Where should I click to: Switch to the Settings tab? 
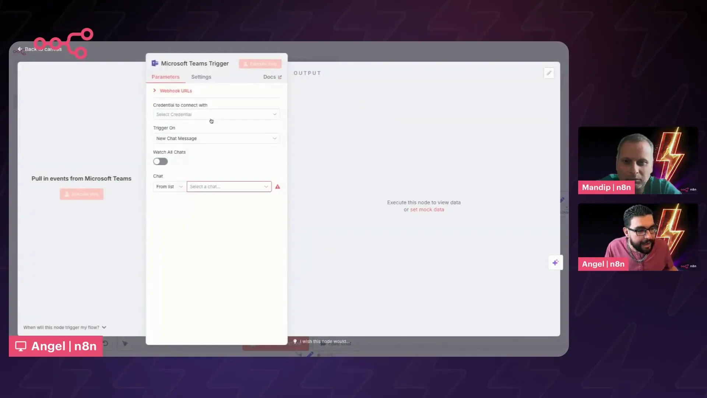201,77
